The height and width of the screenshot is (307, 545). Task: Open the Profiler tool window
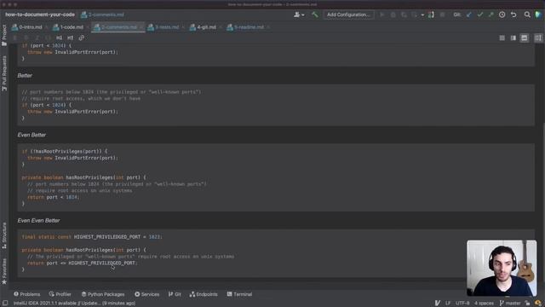[x=60, y=294]
